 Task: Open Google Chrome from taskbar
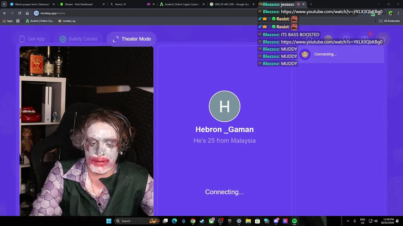coord(193,221)
